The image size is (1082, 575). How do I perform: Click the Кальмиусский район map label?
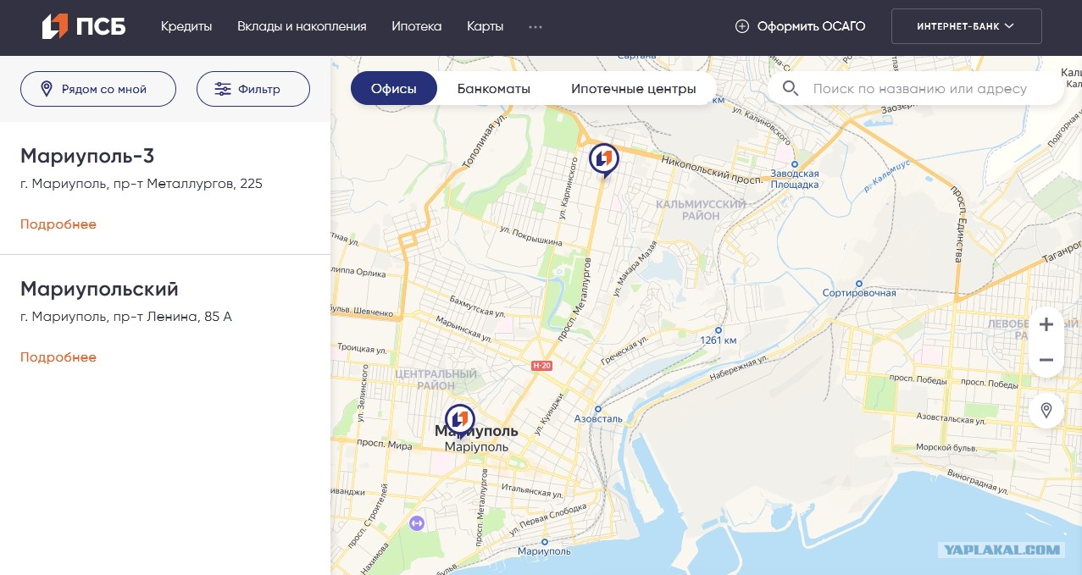tap(700, 210)
